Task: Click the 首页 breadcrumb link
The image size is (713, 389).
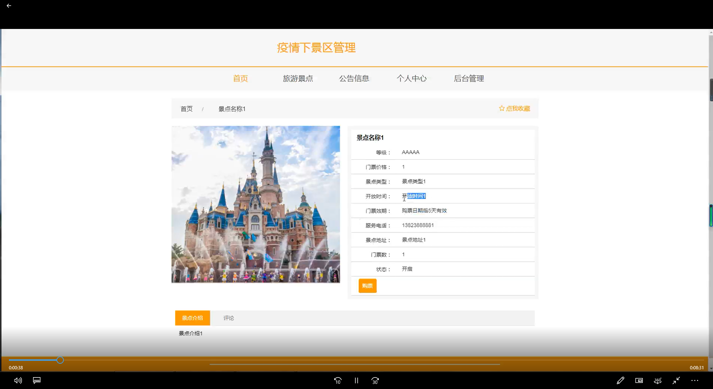Action: coord(186,109)
